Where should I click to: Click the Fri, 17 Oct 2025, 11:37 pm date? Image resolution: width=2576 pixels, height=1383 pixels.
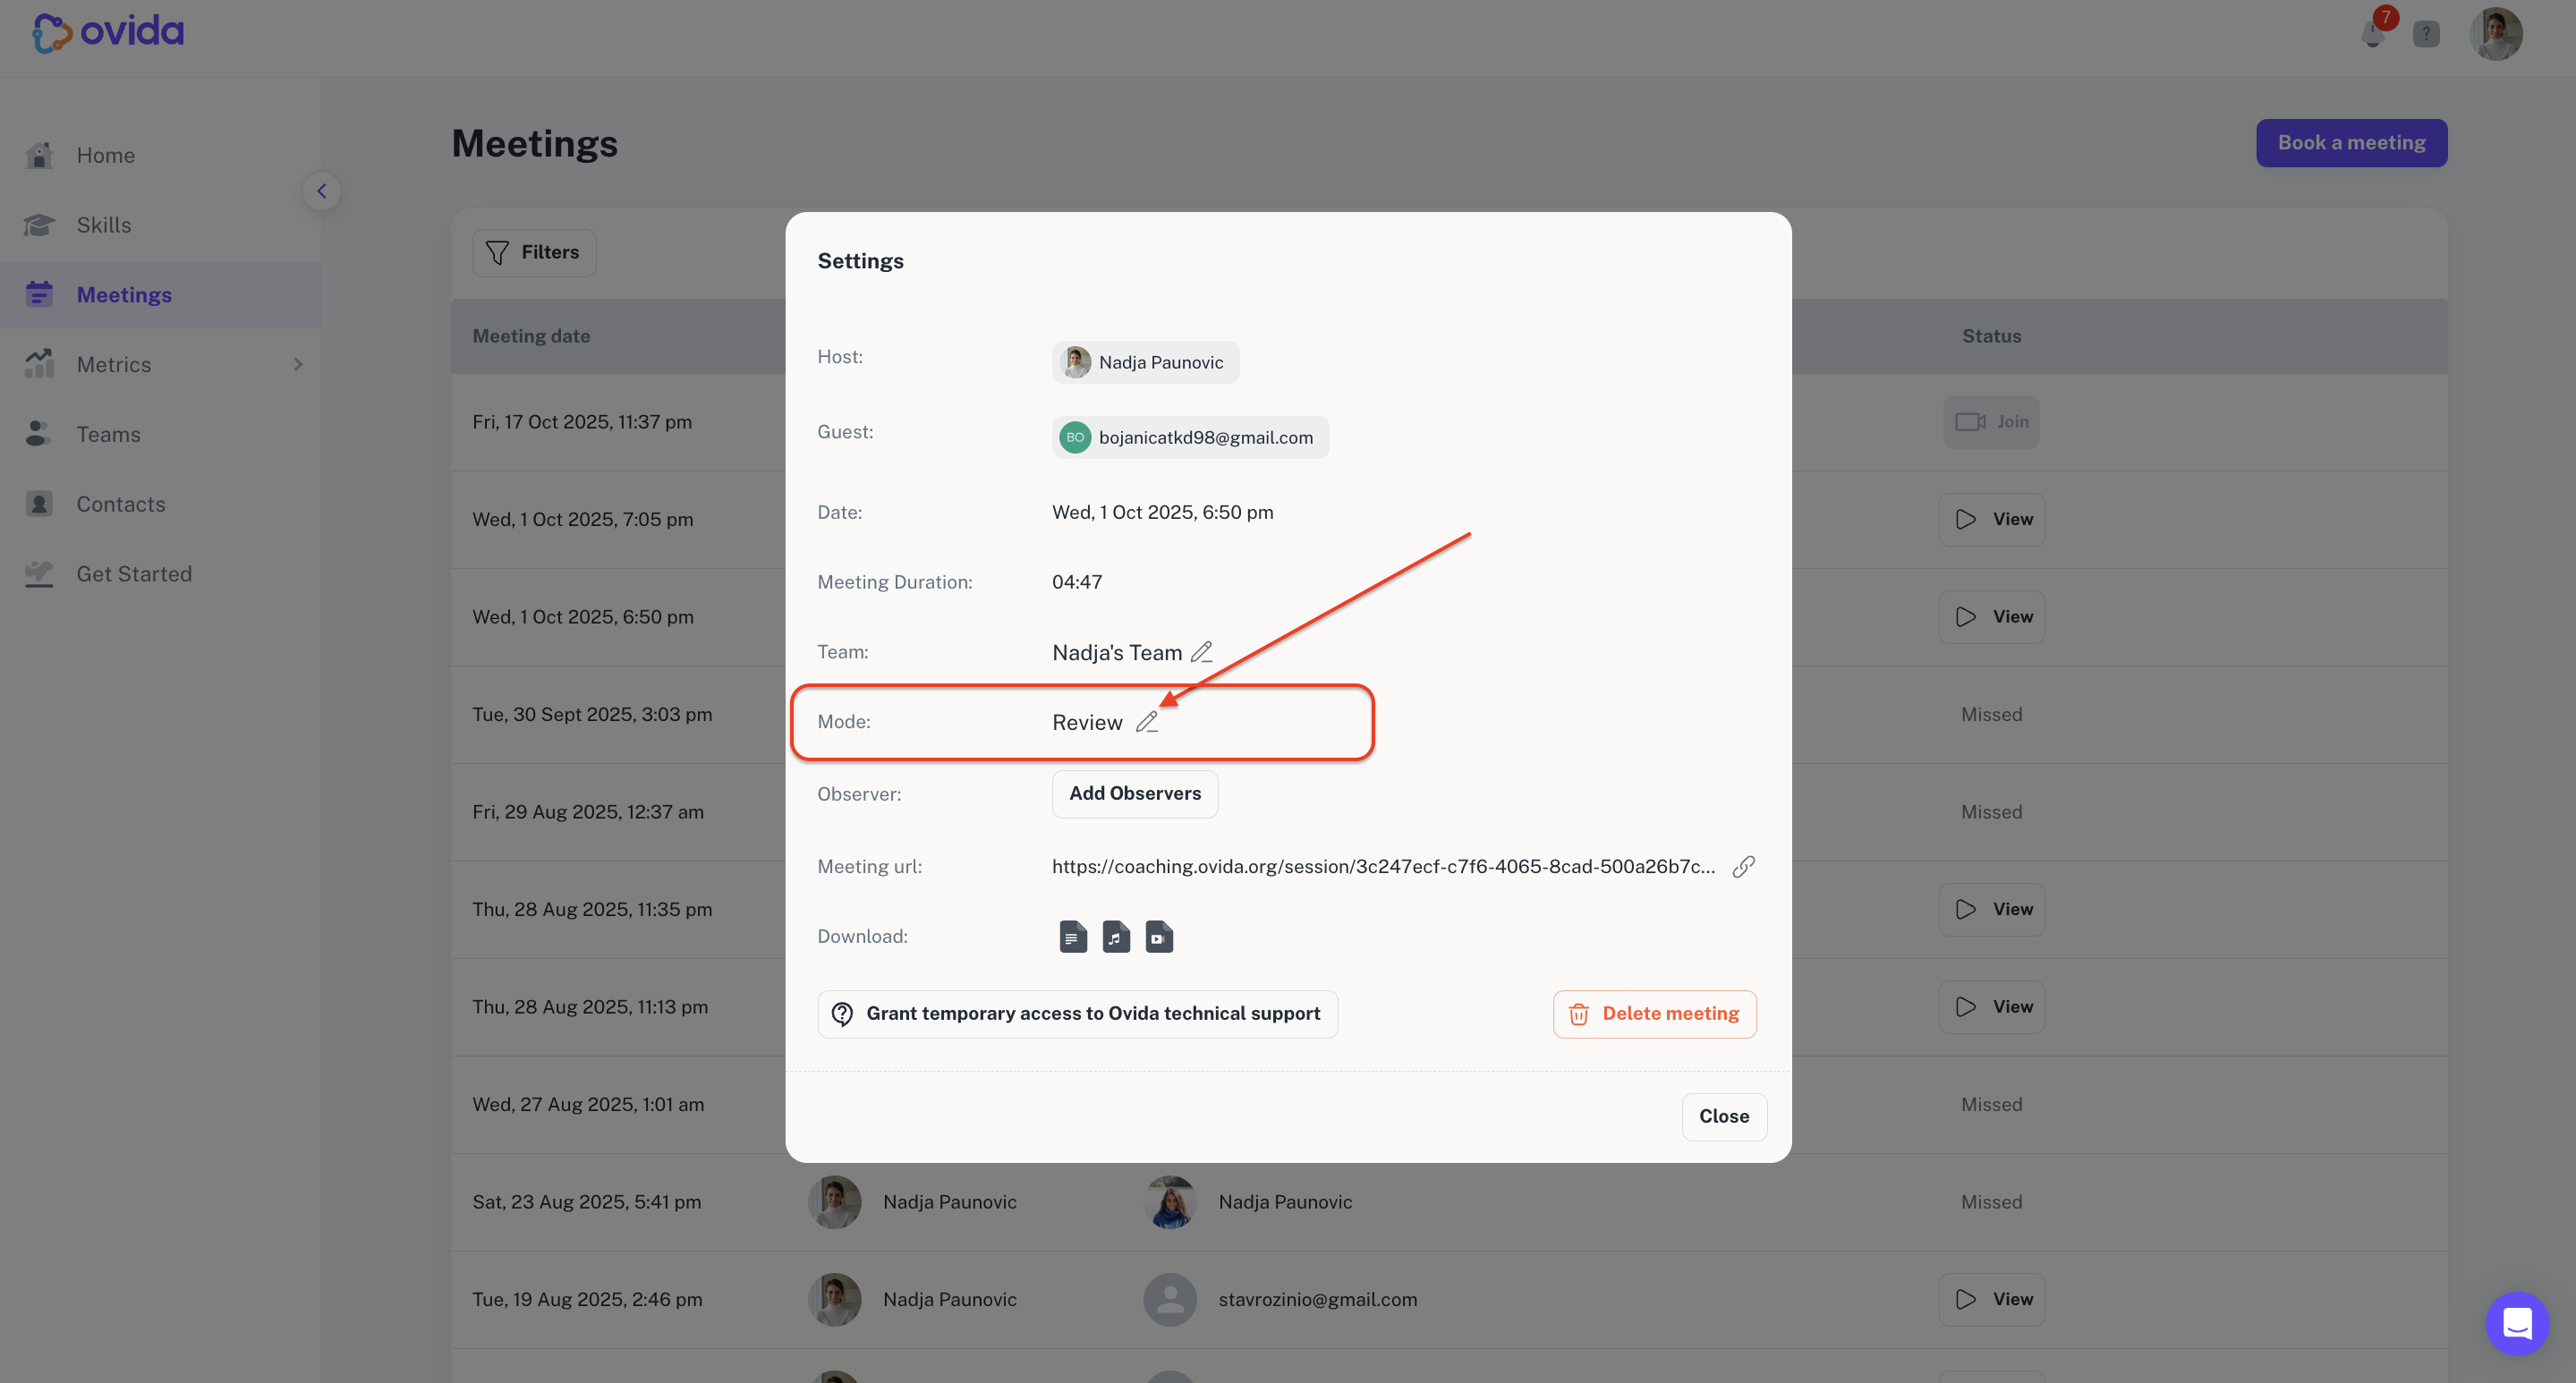tap(582, 422)
